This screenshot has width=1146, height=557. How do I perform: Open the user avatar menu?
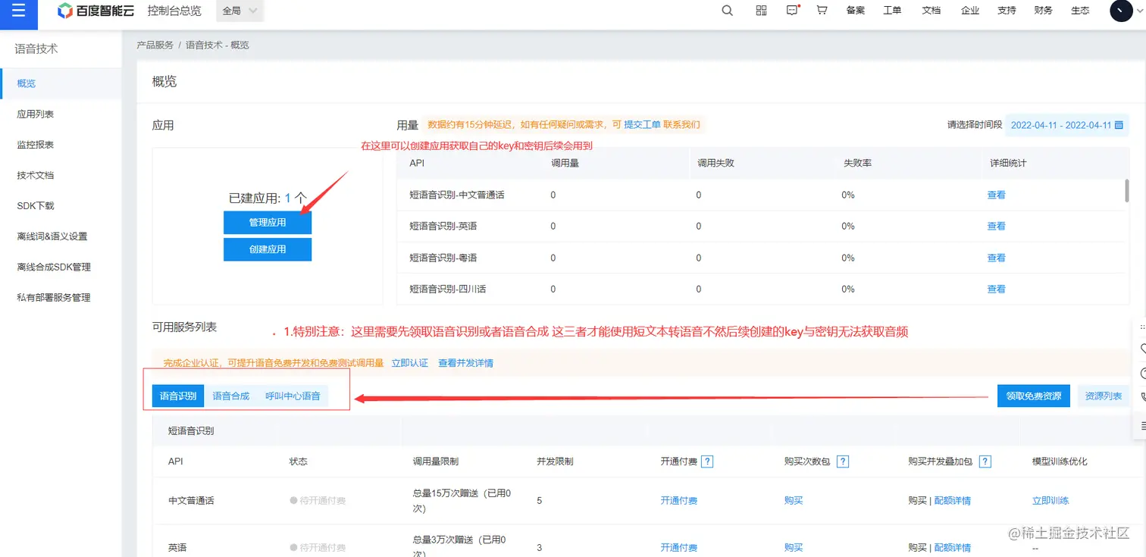(1121, 11)
